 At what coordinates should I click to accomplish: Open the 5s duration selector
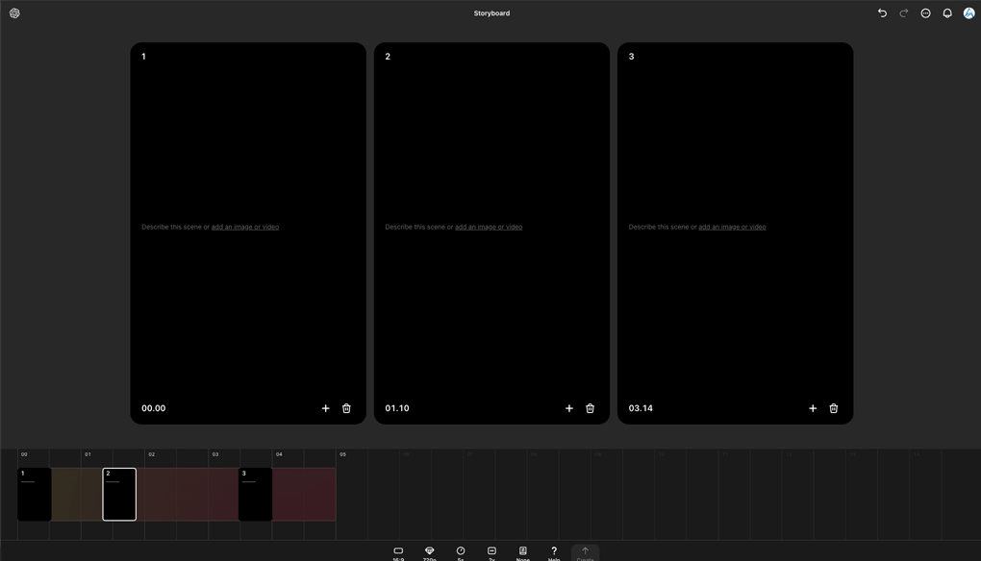click(x=461, y=553)
